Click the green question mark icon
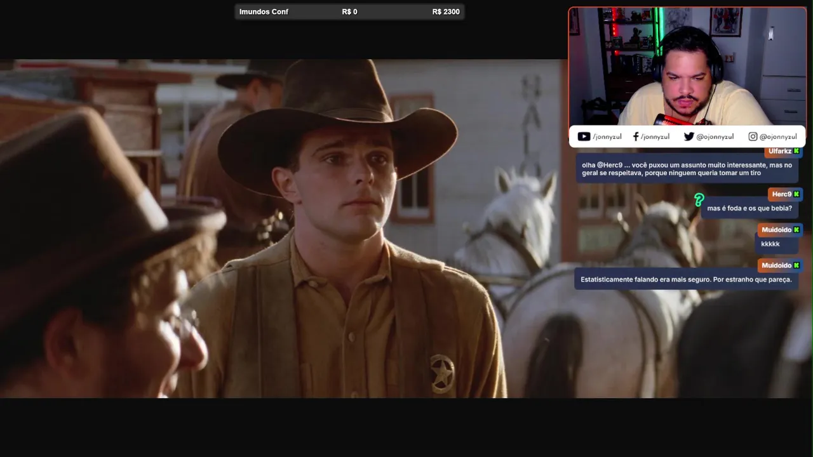 (699, 200)
